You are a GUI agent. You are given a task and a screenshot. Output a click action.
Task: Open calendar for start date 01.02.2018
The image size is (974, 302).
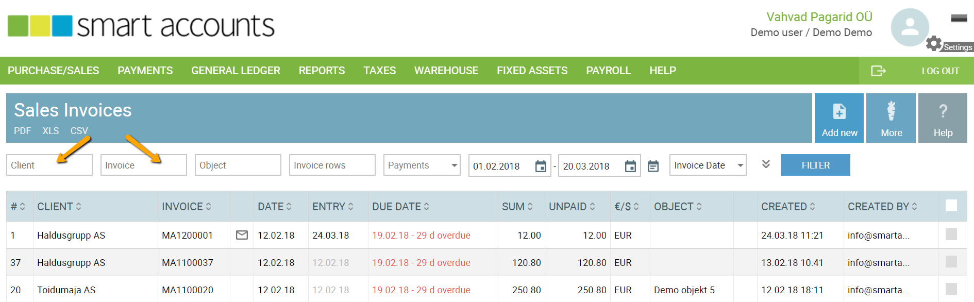point(541,166)
